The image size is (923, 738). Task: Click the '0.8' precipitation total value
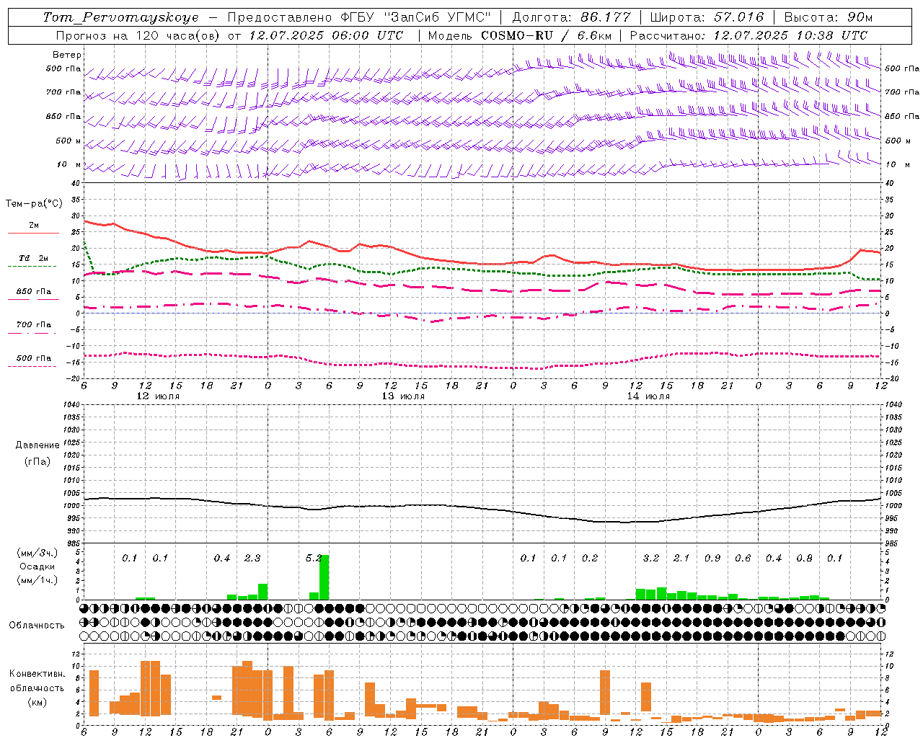804,559
